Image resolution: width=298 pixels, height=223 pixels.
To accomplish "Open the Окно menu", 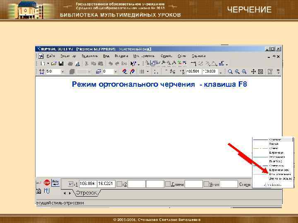I will pyautogui.click(x=182, y=56).
